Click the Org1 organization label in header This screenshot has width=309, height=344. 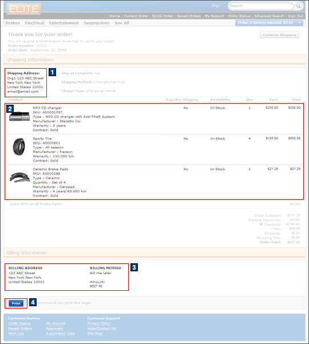[216, 6]
